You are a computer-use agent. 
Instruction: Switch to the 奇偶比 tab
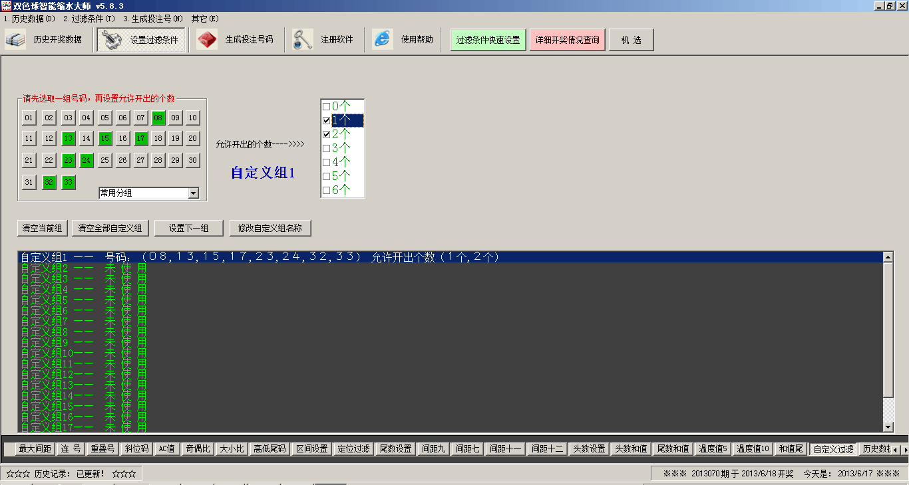pyautogui.click(x=198, y=449)
